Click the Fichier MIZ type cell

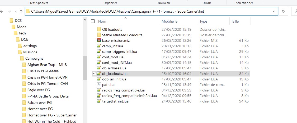209,40
